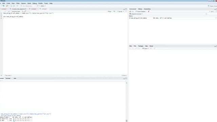Open the Debug menu
Screen dimensions: 217x122
pos(35,3)
